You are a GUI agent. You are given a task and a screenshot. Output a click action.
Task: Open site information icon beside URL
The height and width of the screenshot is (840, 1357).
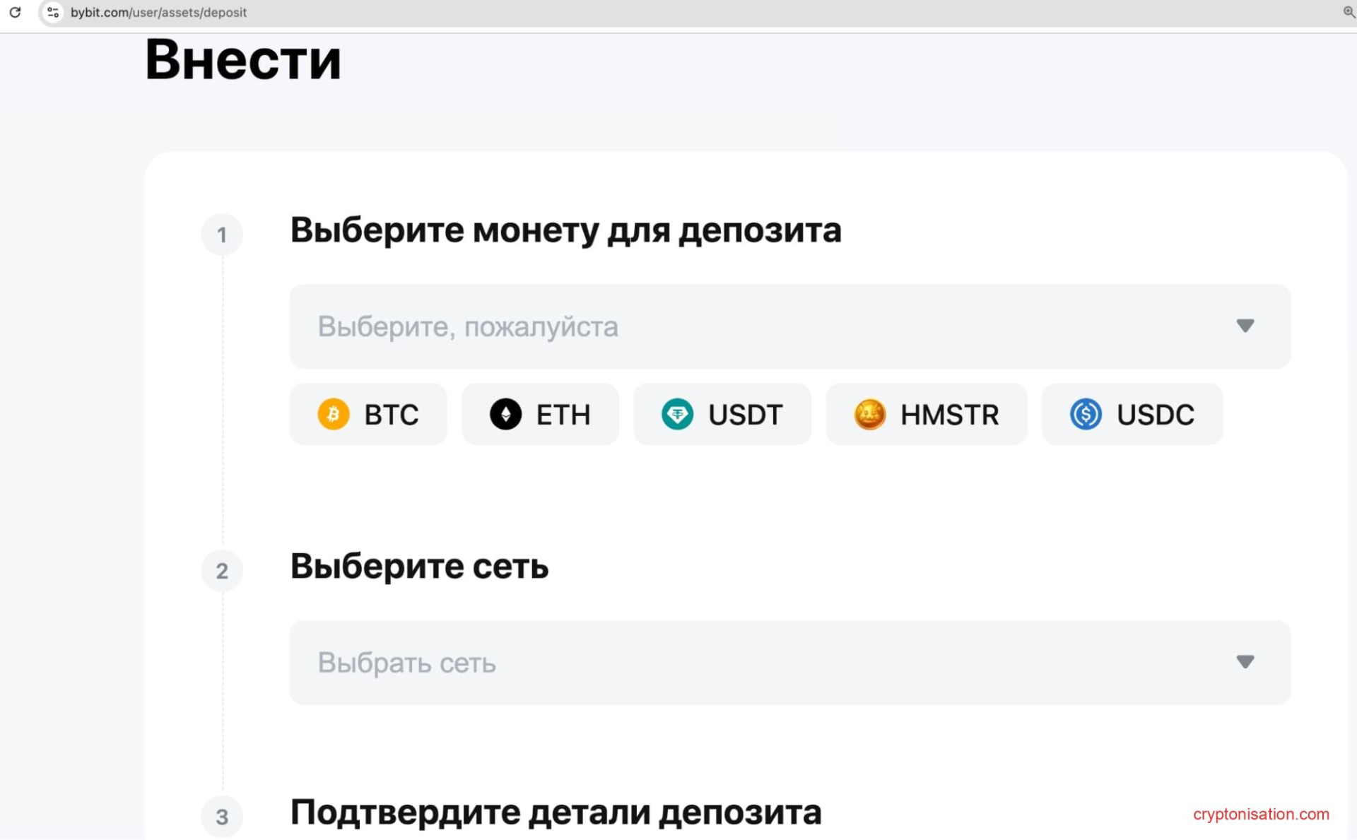tap(53, 12)
